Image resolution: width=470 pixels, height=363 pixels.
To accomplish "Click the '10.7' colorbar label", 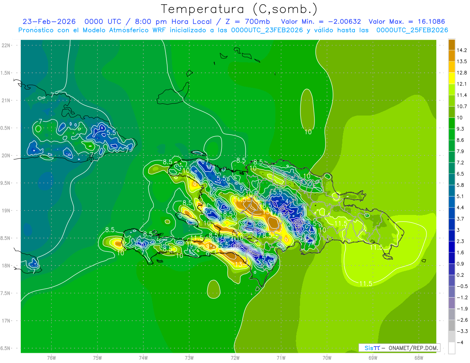I will click(461, 107).
